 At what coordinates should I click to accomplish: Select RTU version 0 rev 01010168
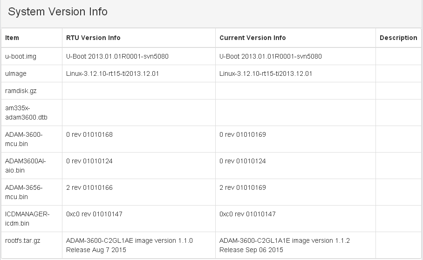(89, 134)
